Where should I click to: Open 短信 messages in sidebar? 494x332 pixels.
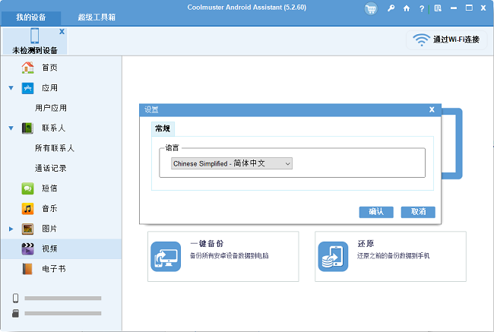(x=49, y=188)
